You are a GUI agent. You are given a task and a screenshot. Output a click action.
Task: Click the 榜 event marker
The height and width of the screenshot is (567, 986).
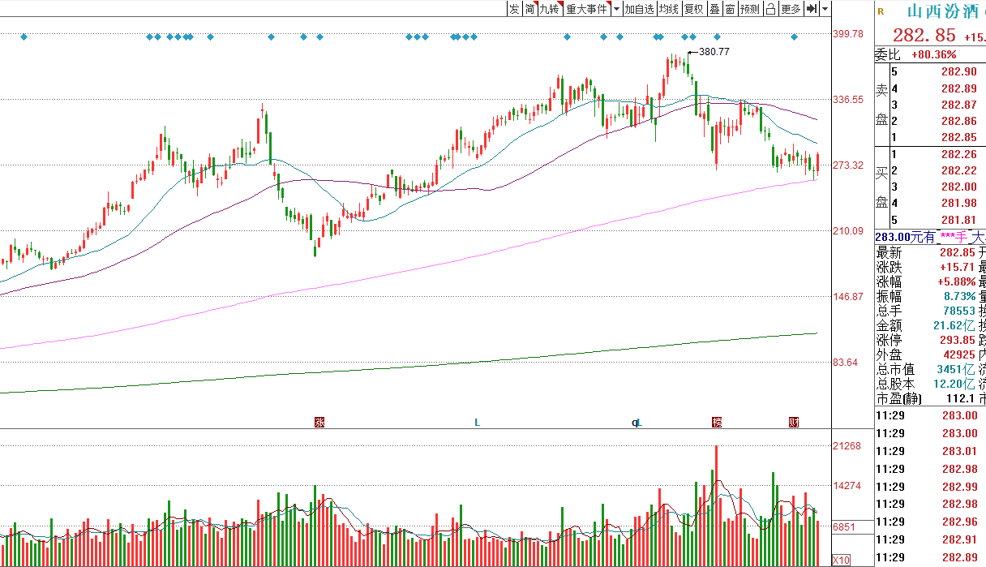click(716, 422)
